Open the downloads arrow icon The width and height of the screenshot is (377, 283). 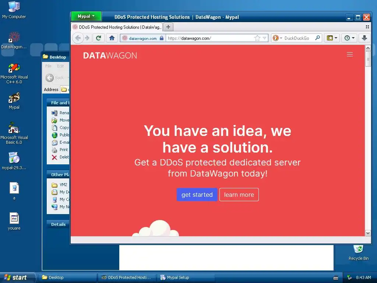coord(364,38)
